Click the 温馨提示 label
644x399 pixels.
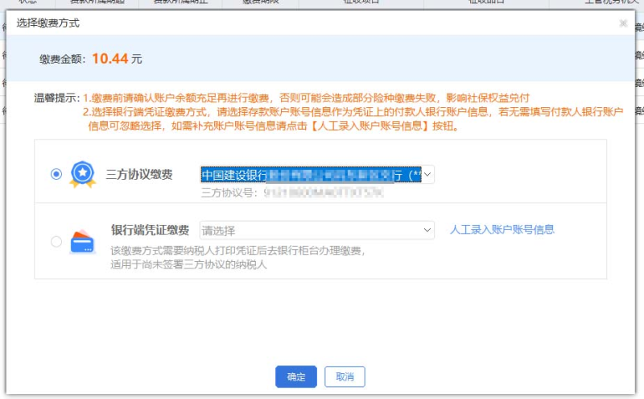(56, 98)
